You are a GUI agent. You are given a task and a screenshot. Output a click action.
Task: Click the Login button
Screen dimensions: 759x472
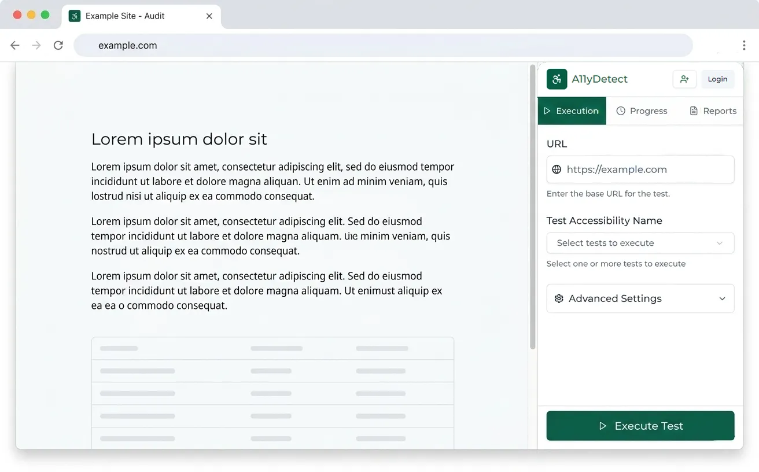(717, 79)
